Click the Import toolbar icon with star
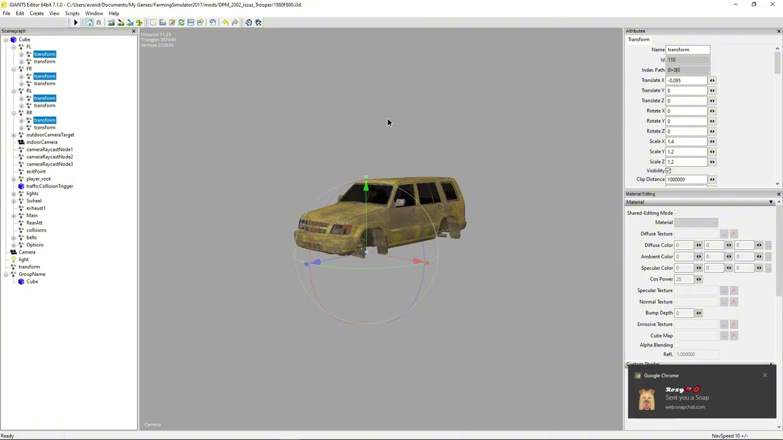Screen dimensions: 783x440 tap(200, 23)
